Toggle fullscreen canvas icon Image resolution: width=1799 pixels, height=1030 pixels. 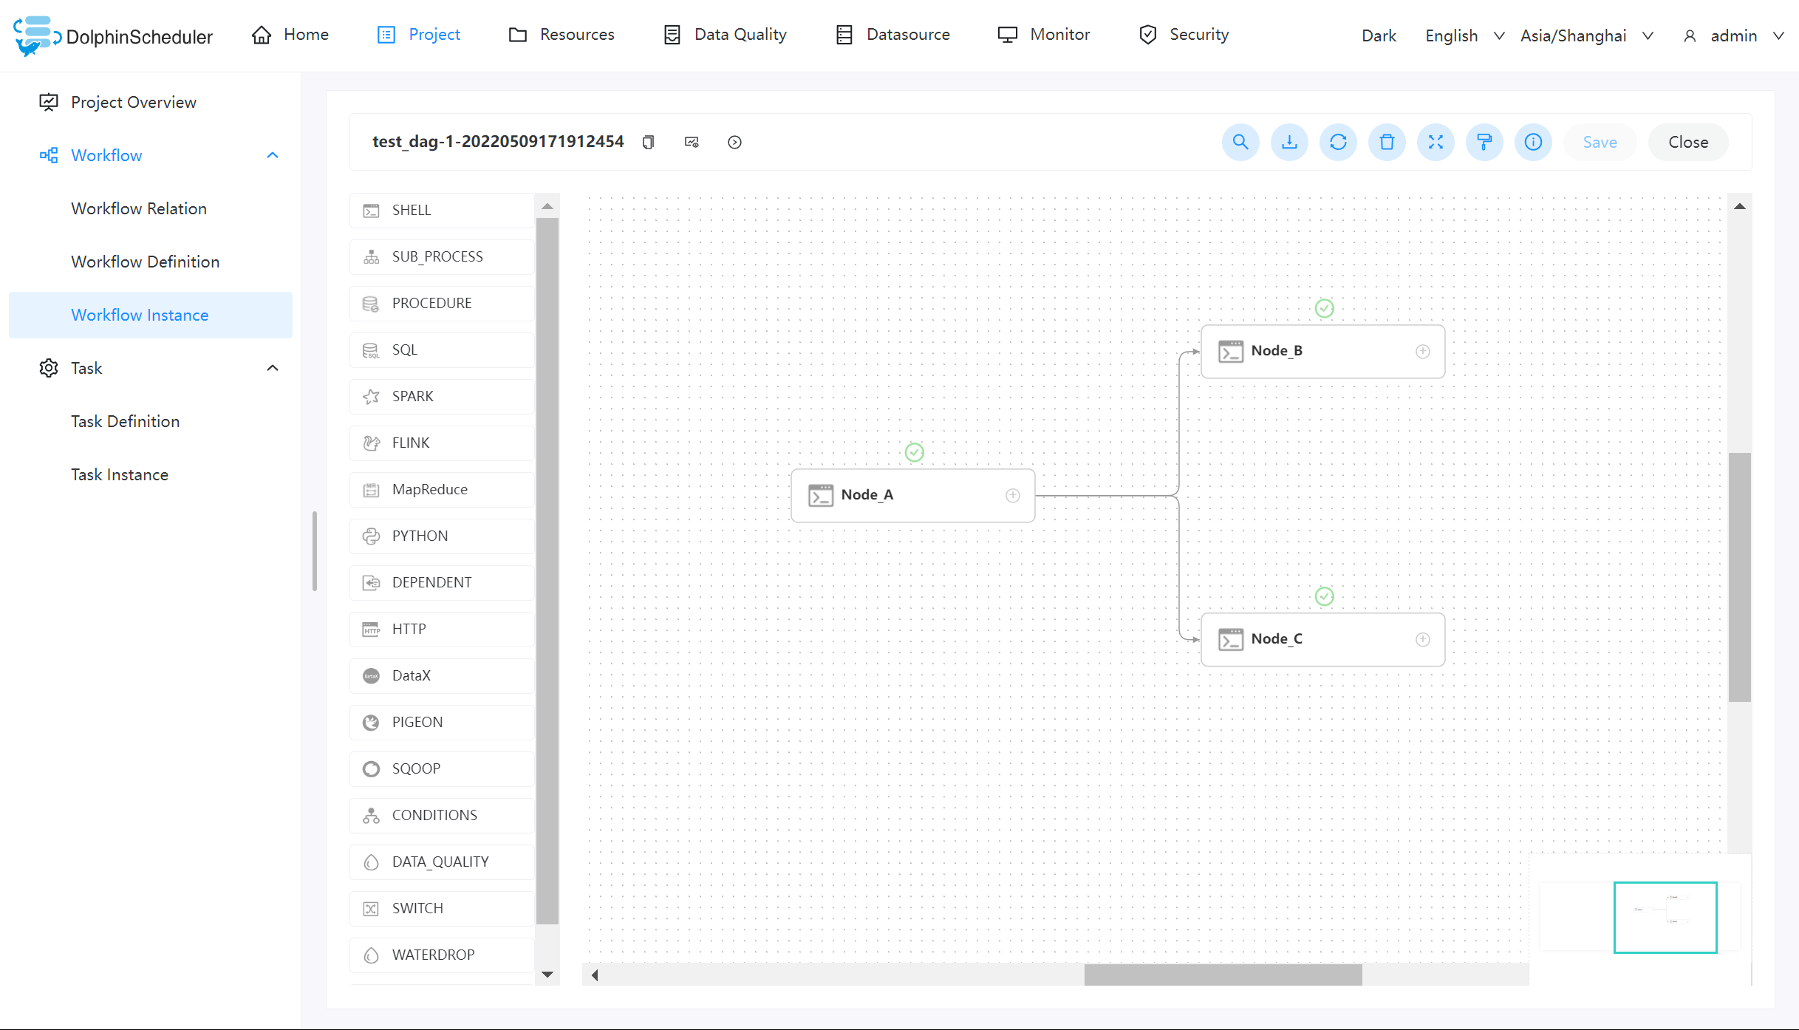[x=1436, y=142]
